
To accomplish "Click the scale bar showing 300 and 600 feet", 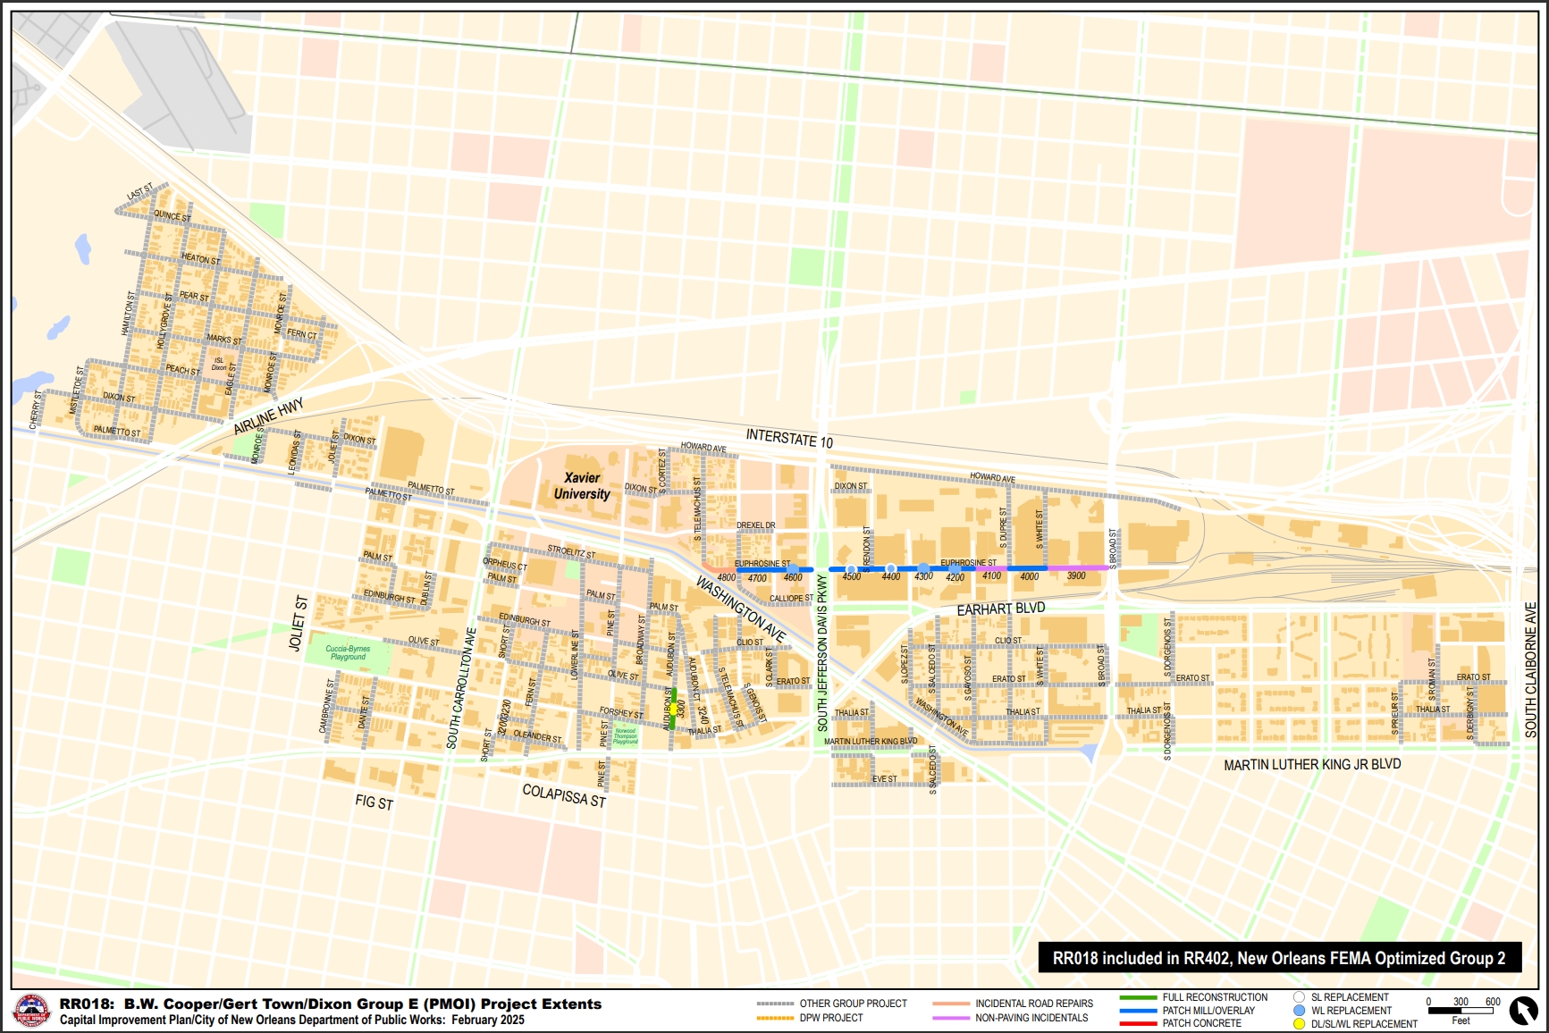I will [x=1461, y=1011].
